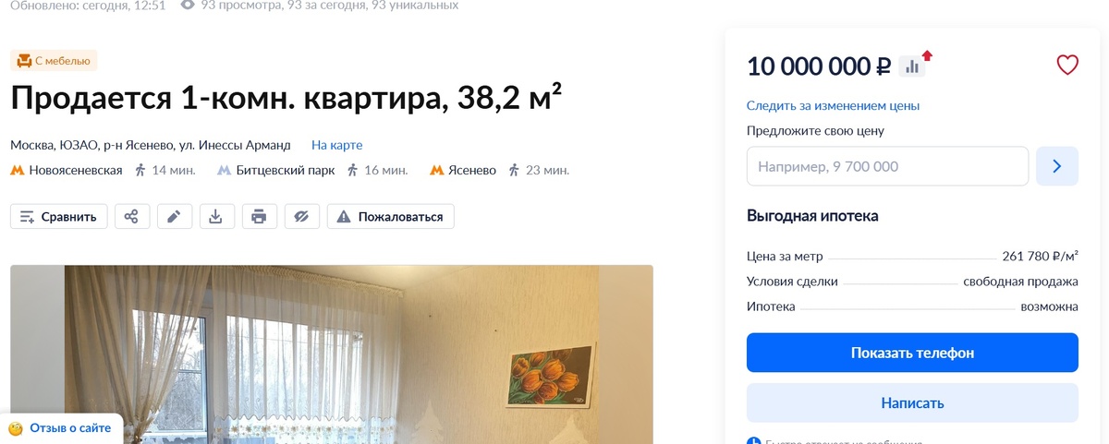Open the На карте map link

tap(336, 145)
